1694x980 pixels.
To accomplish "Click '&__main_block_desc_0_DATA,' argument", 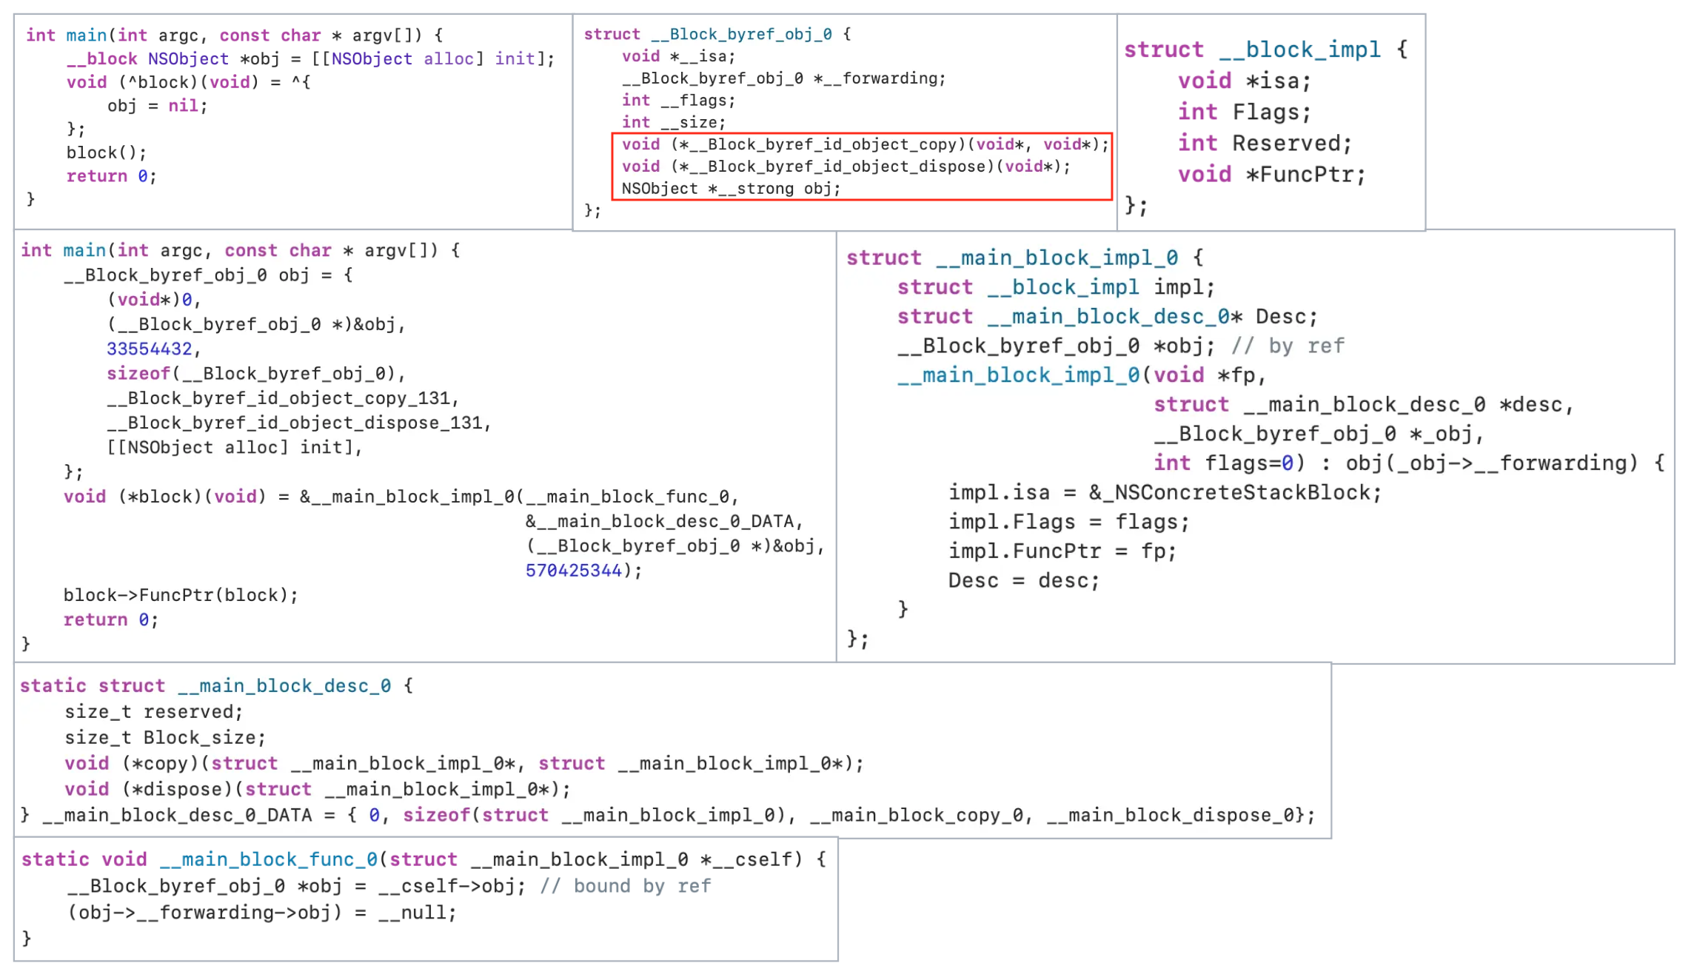I will click(x=664, y=521).
